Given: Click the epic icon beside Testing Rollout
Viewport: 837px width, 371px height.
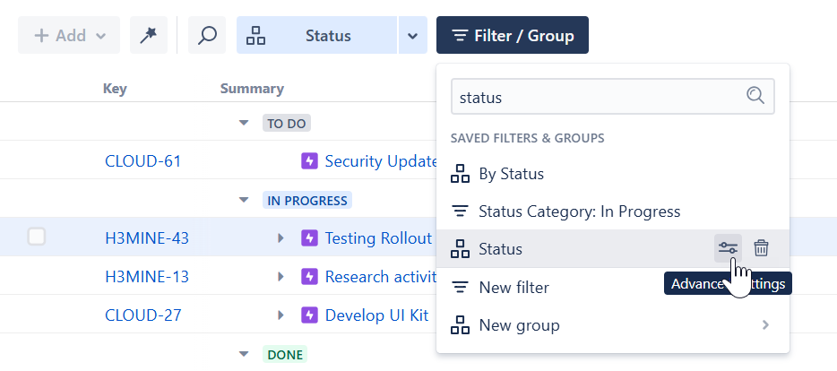Looking at the screenshot, I should pos(309,238).
